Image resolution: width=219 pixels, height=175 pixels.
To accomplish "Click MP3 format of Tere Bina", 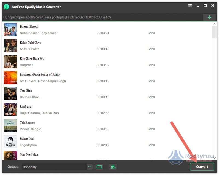I will pos(152,97).
